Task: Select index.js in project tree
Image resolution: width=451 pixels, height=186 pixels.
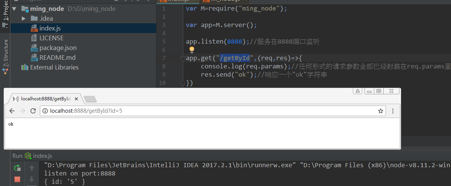Action: 50,29
